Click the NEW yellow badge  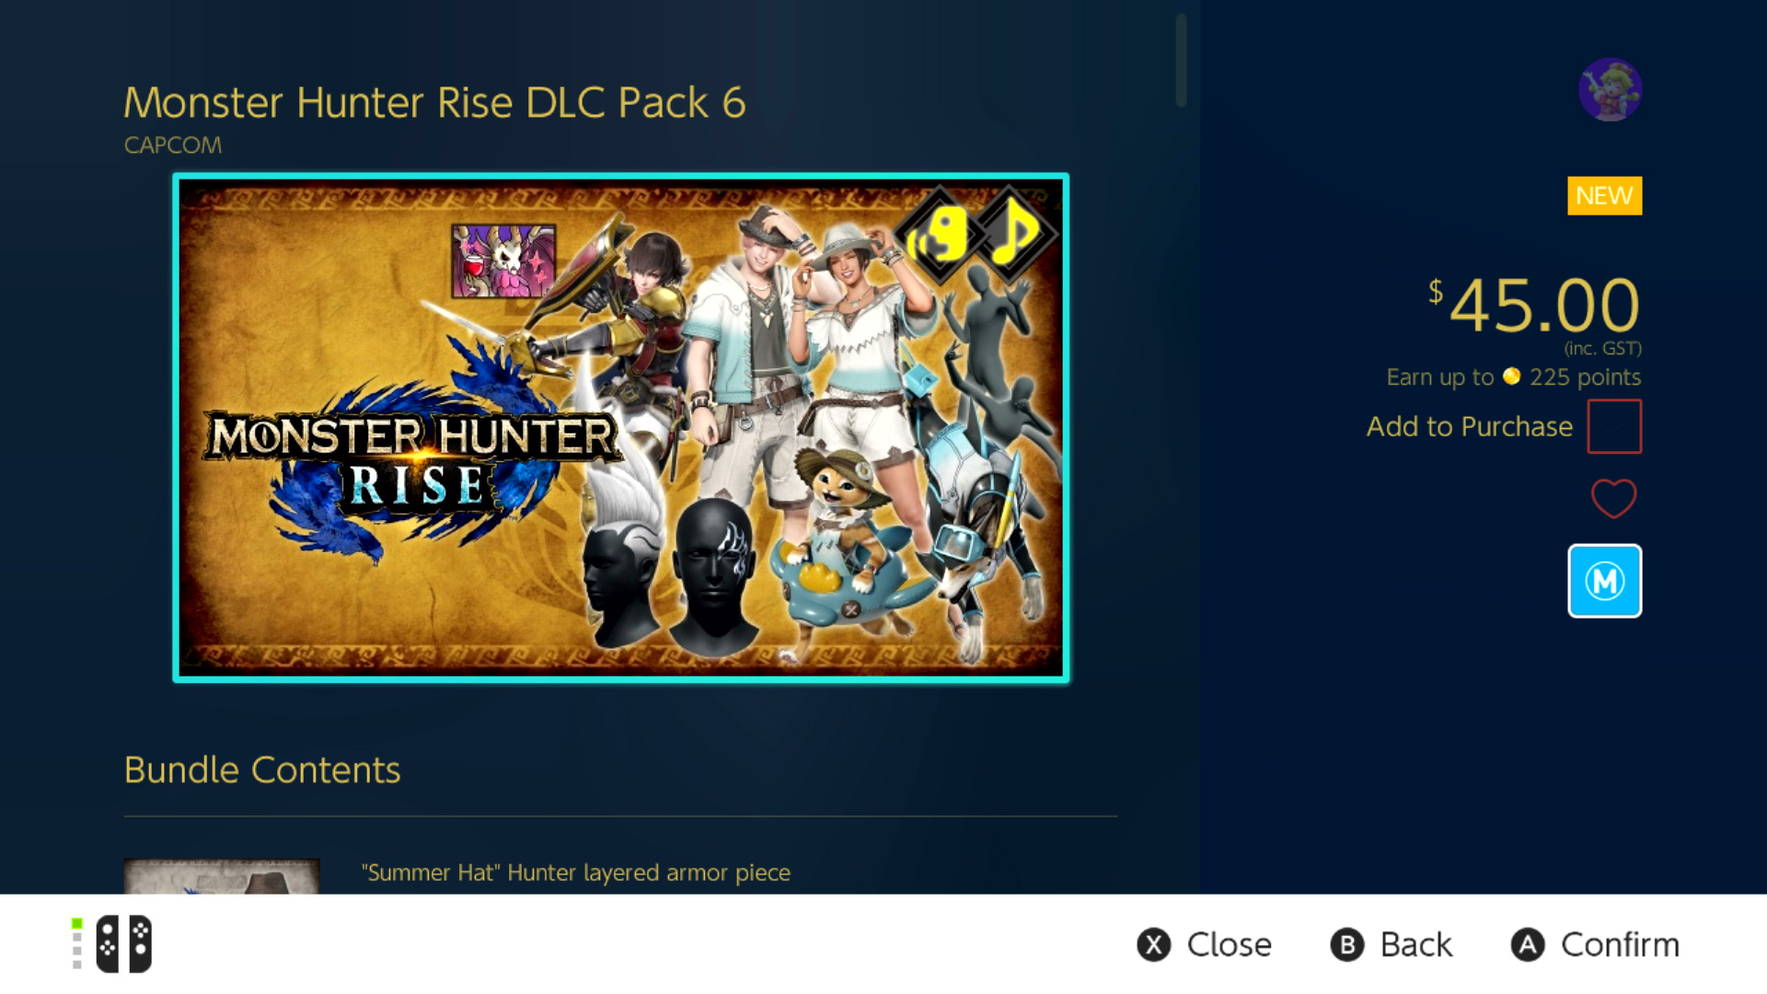point(1604,196)
